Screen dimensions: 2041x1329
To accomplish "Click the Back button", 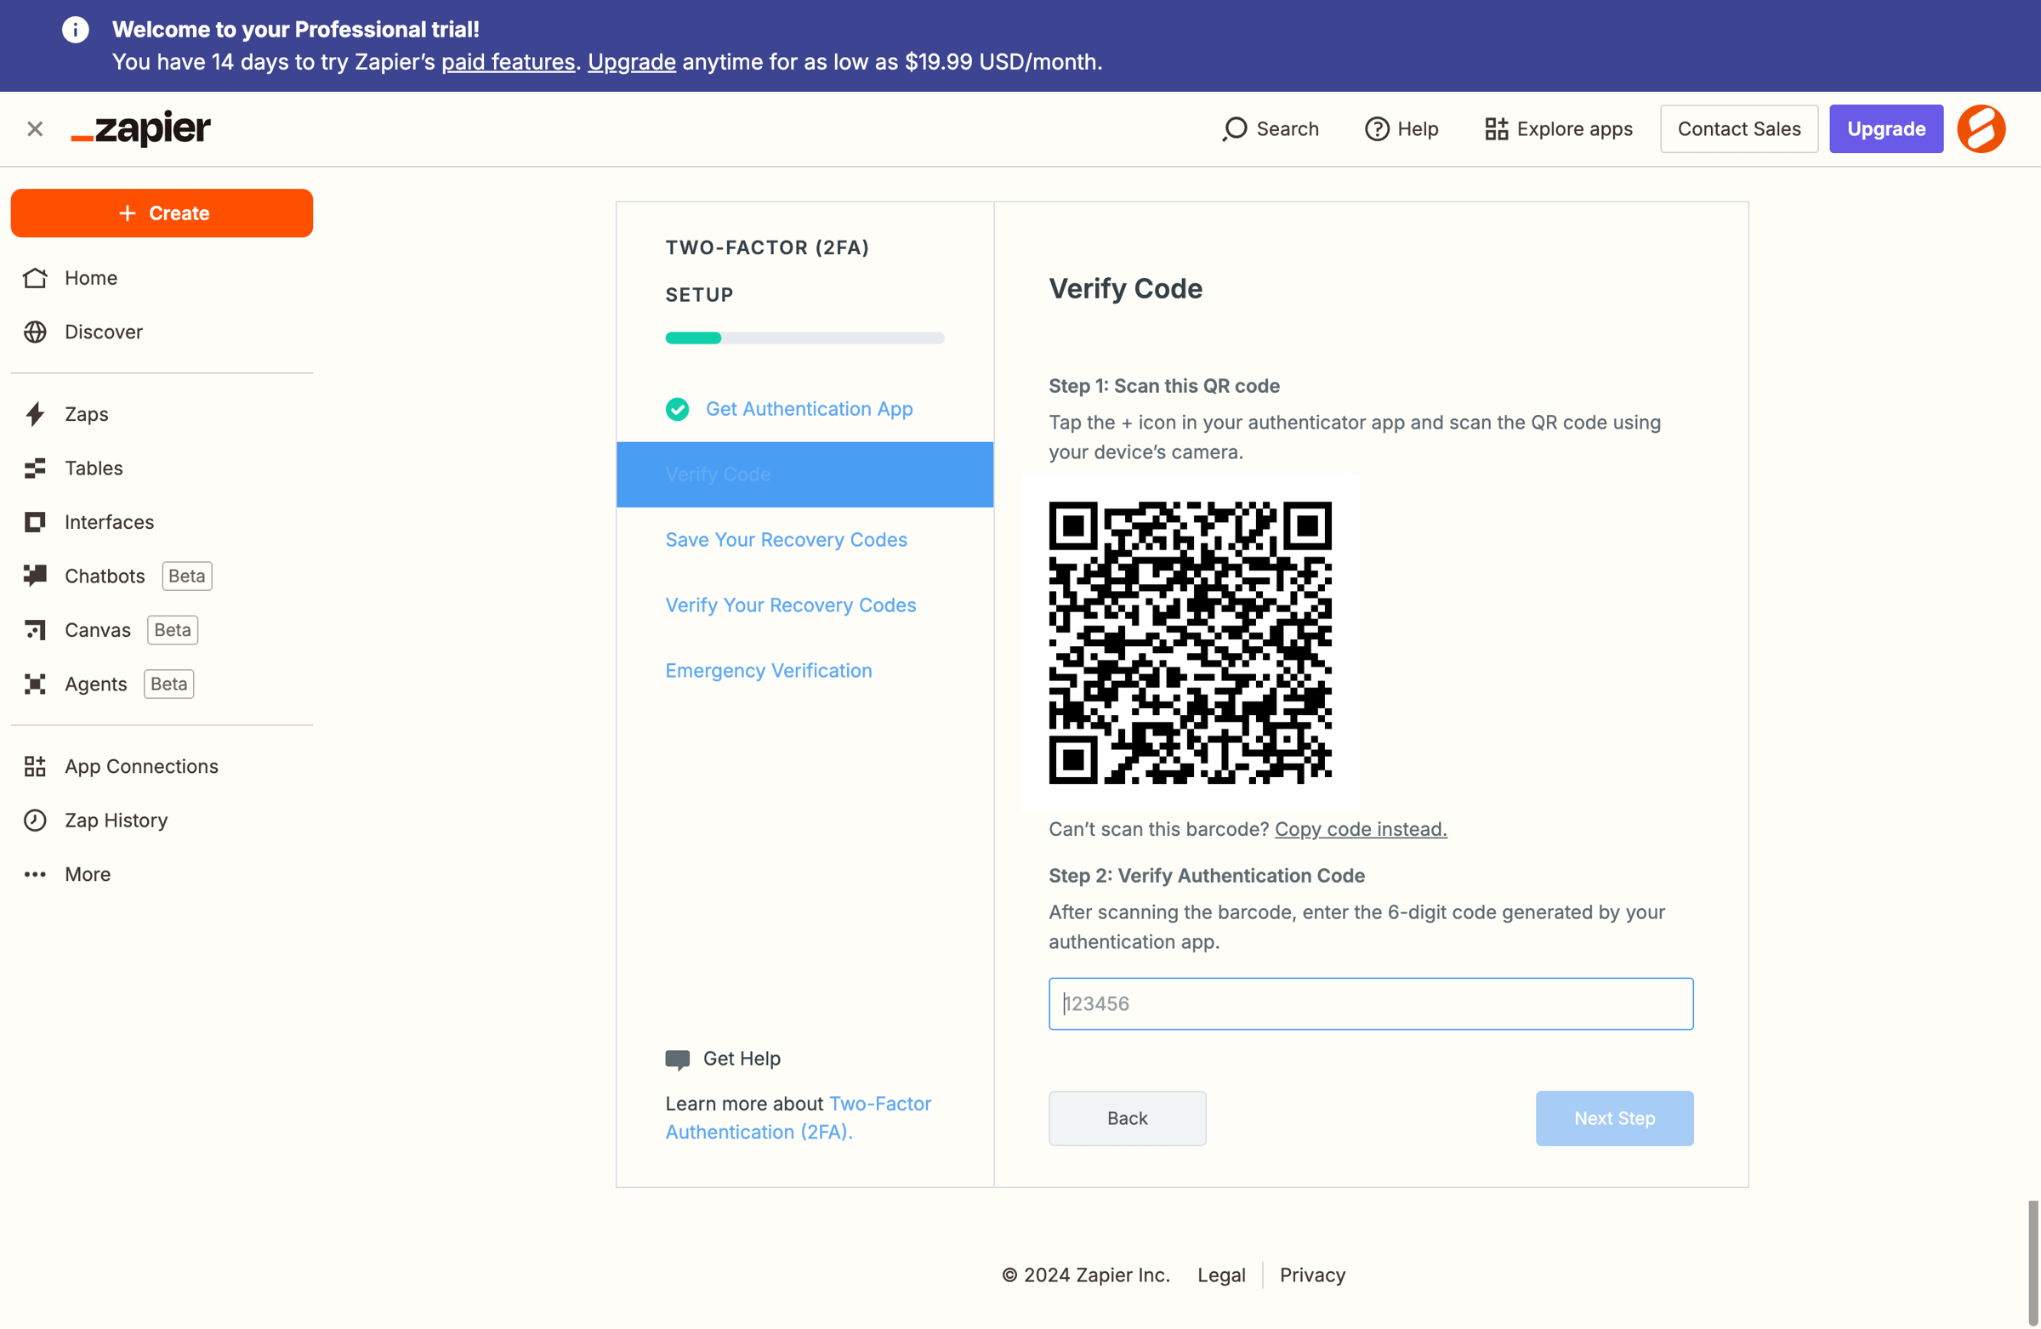I will (1127, 1119).
